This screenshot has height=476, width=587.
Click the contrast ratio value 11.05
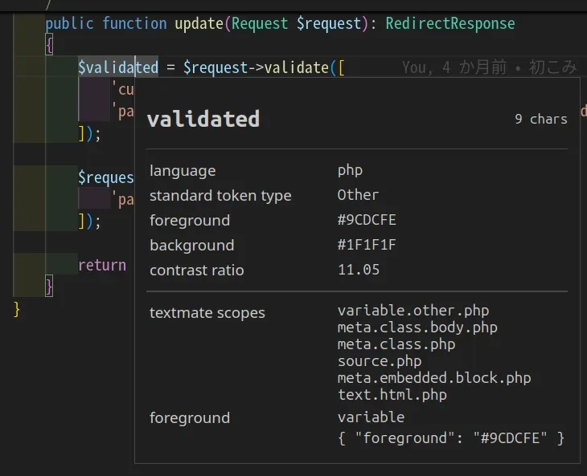coord(359,270)
